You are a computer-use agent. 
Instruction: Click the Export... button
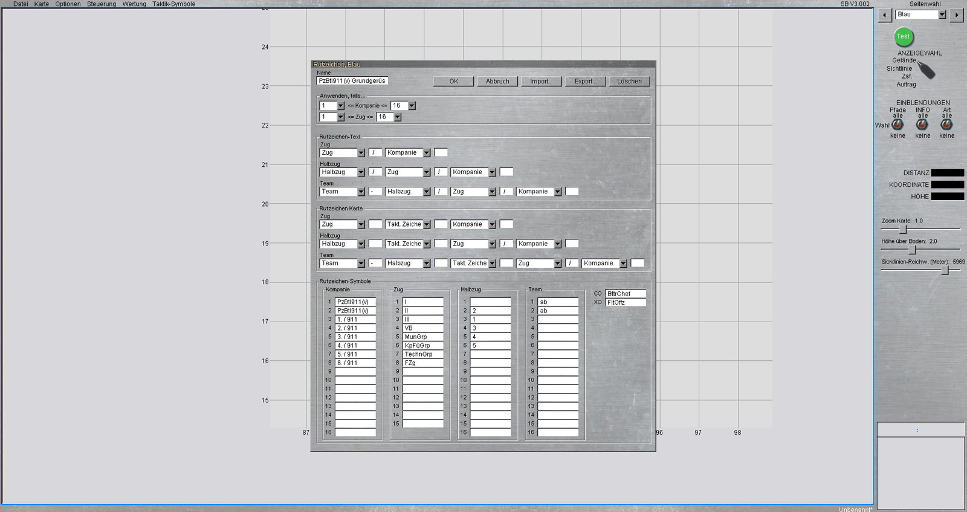point(585,81)
